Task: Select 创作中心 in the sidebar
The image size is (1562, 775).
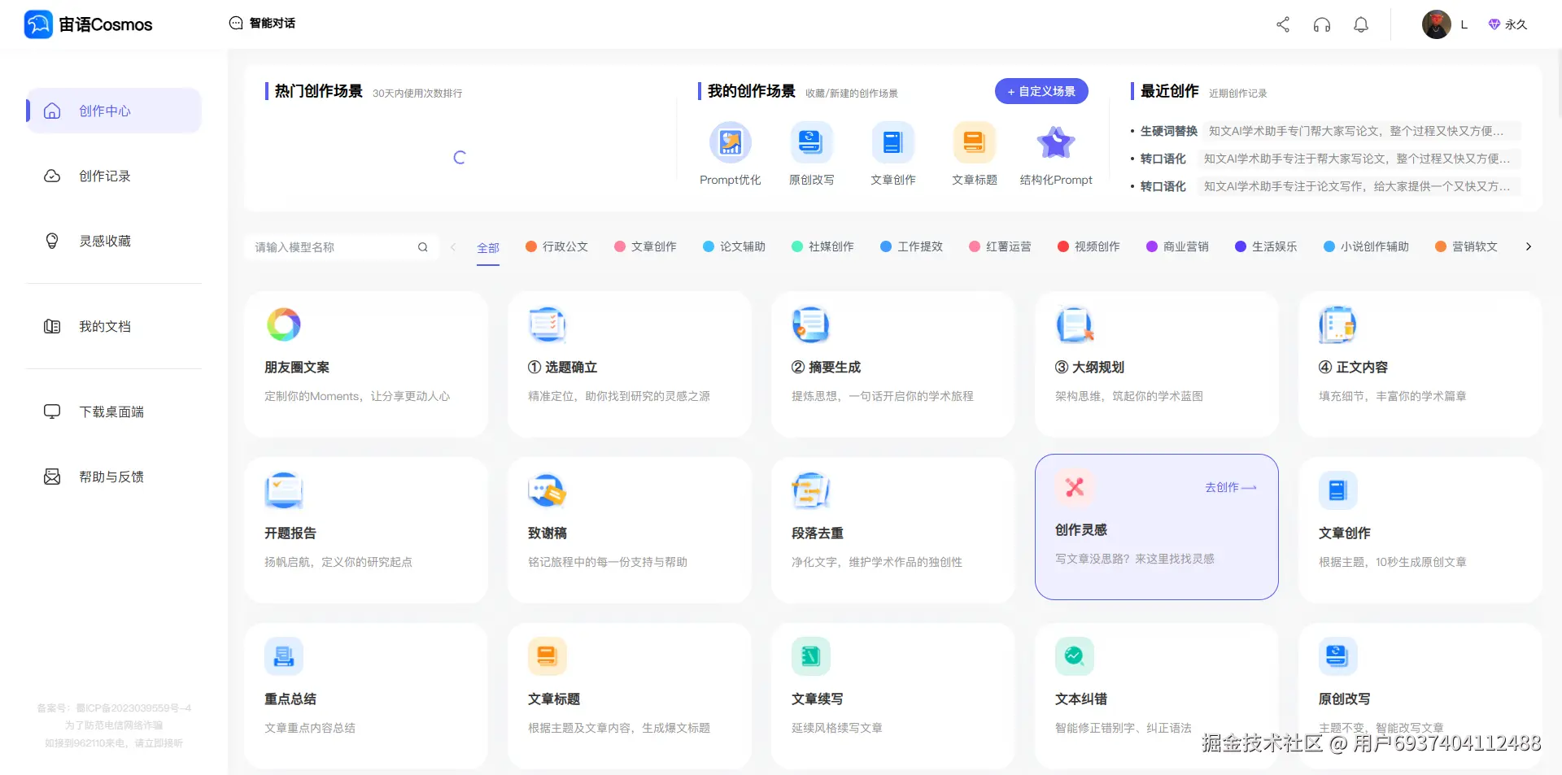Action: [x=114, y=111]
